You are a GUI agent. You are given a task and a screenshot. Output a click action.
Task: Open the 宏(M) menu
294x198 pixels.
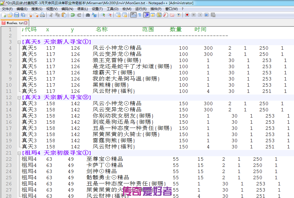coord(127,9)
